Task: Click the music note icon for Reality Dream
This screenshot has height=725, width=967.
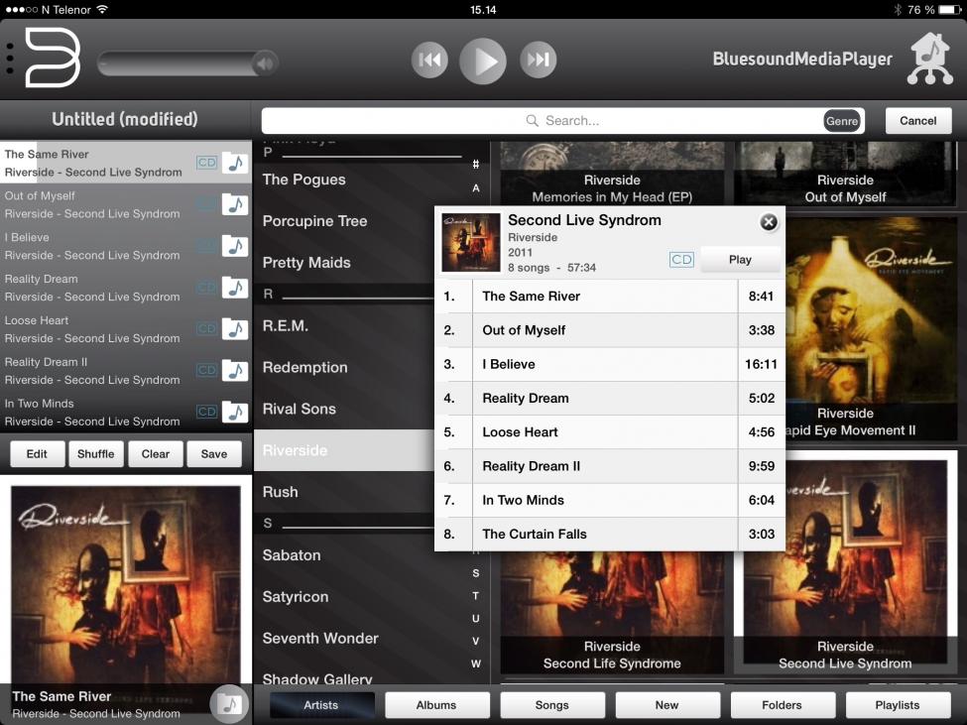Action: (x=235, y=288)
